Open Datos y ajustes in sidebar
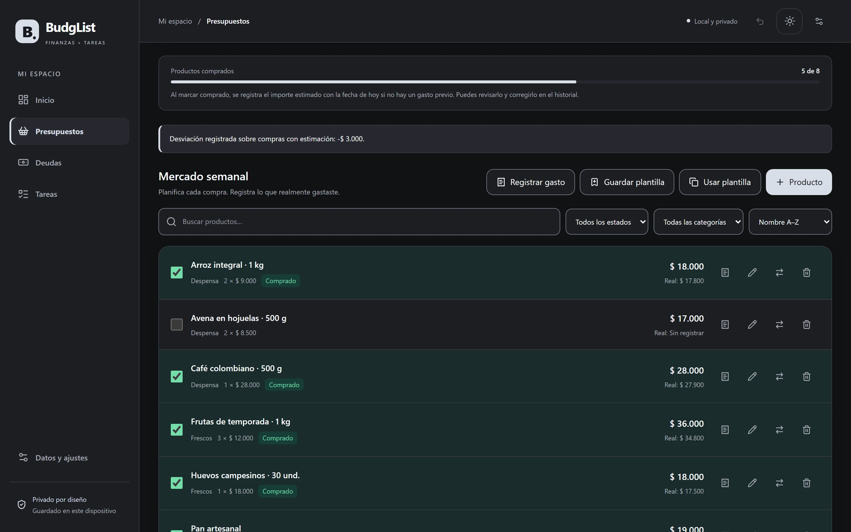 pyautogui.click(x=69, y=458)
